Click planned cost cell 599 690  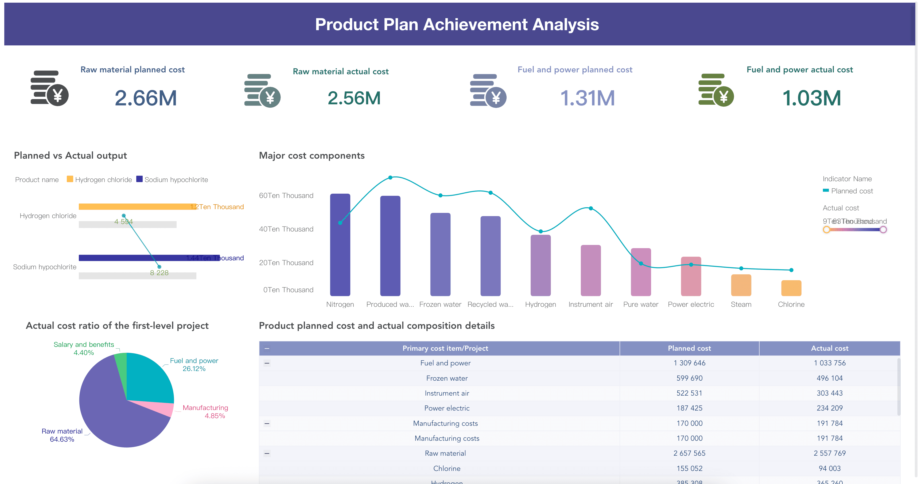point(689,378)
